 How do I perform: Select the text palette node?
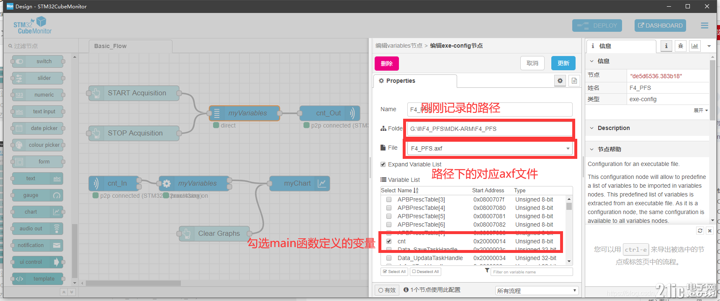click(x=38, y=179)
